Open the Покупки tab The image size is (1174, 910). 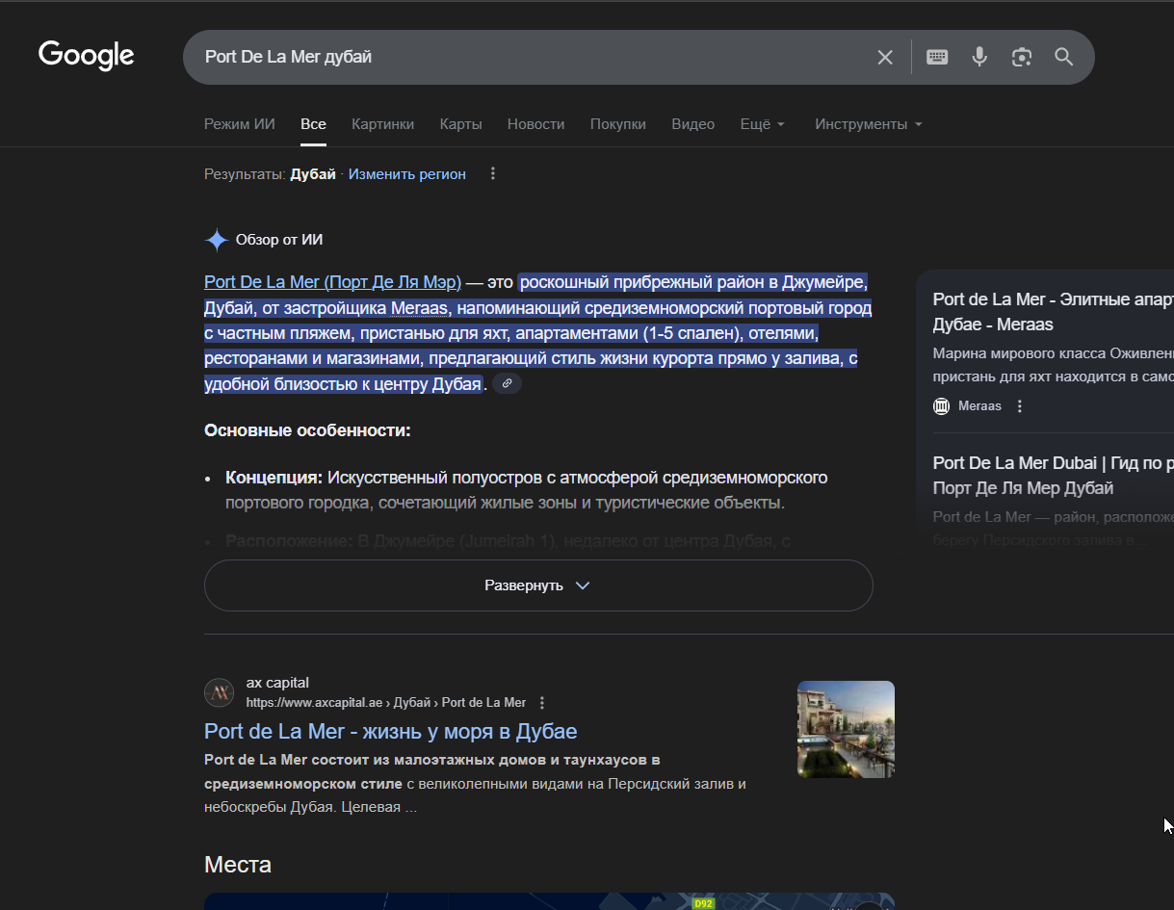coord(618,124)
